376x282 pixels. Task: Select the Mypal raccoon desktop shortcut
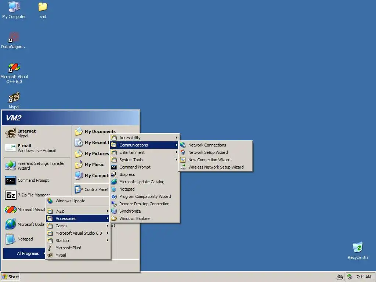pyautogui.click(x=14, y=100)
